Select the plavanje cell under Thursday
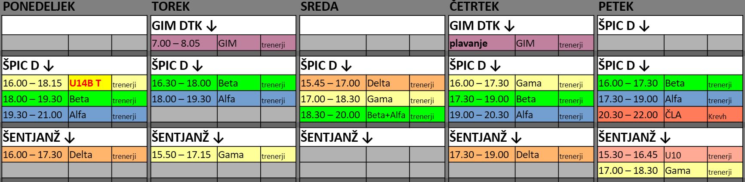 (481, 44)
